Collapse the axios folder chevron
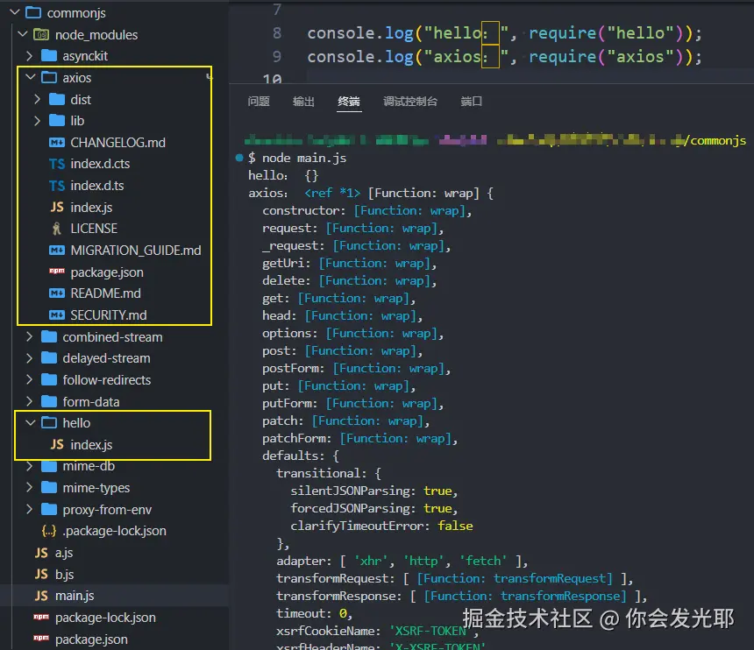The image size is (754, 650). (31, 77)
